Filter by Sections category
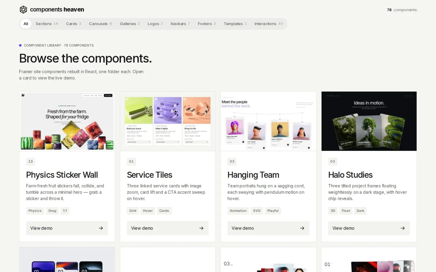Image resolution: width=436 pixels, height=272 pixels. pyautogui.click(x=47, y=24)
